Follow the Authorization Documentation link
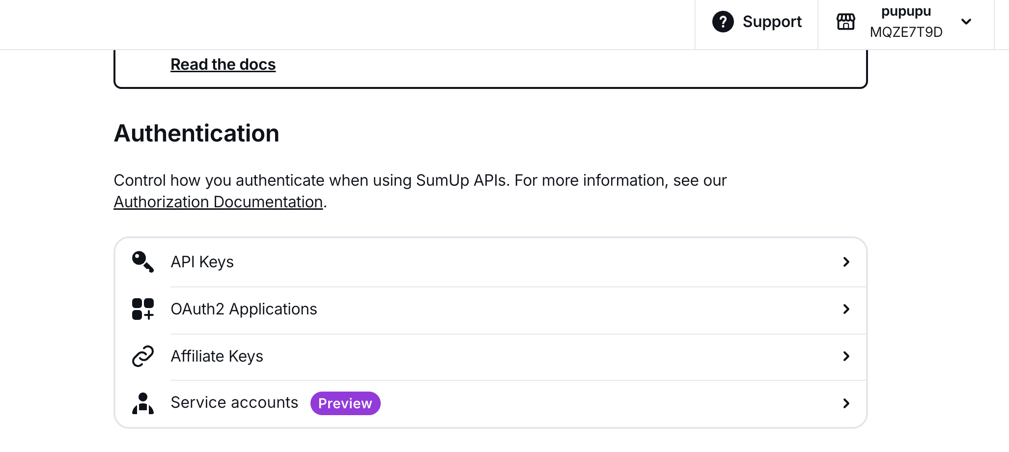This screenshot has width=1009, height=452. pyautogui.click(x=218, y=202)
